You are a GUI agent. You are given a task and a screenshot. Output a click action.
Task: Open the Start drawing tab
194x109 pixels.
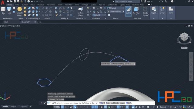[x=6, y=22]
